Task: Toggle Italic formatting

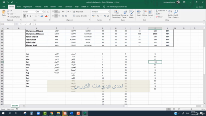Action: tap(27, 16)
